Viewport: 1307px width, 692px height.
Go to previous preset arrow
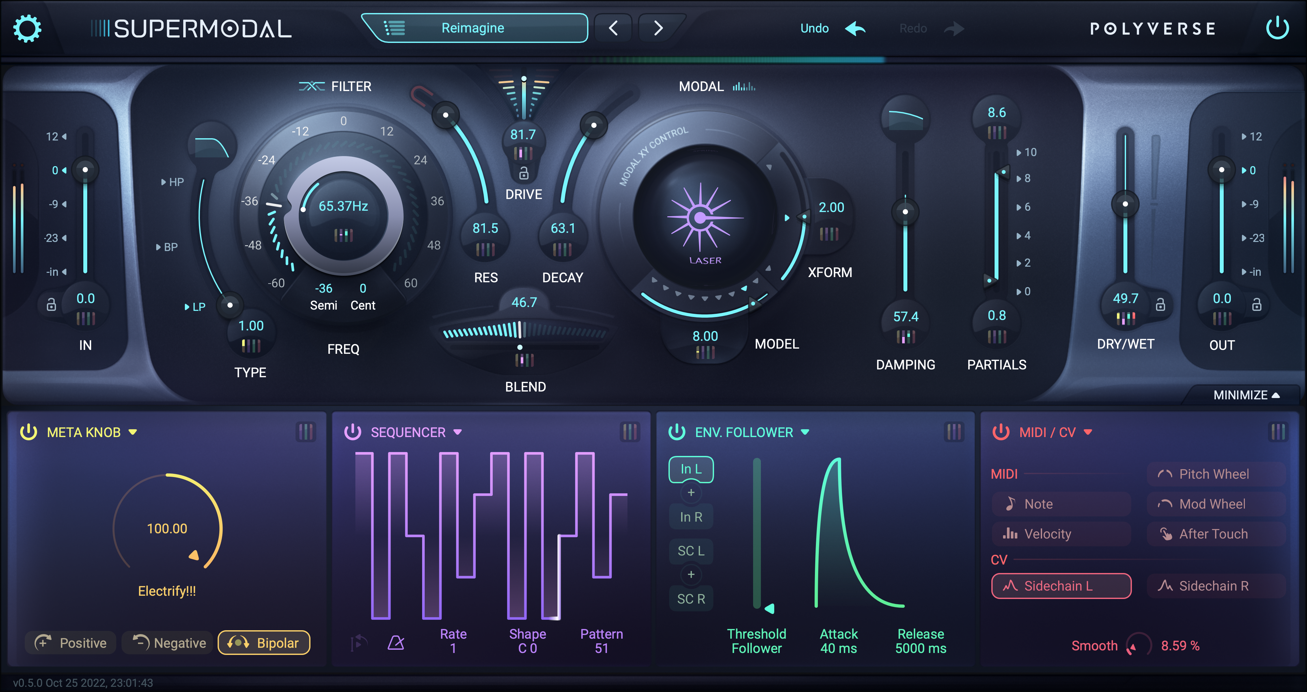pyautogui.click(x=613, y=28)
